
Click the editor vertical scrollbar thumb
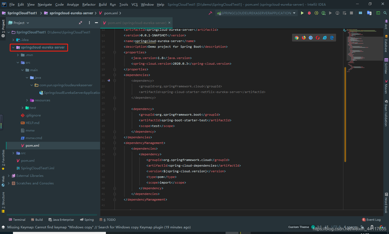(345, 115)
